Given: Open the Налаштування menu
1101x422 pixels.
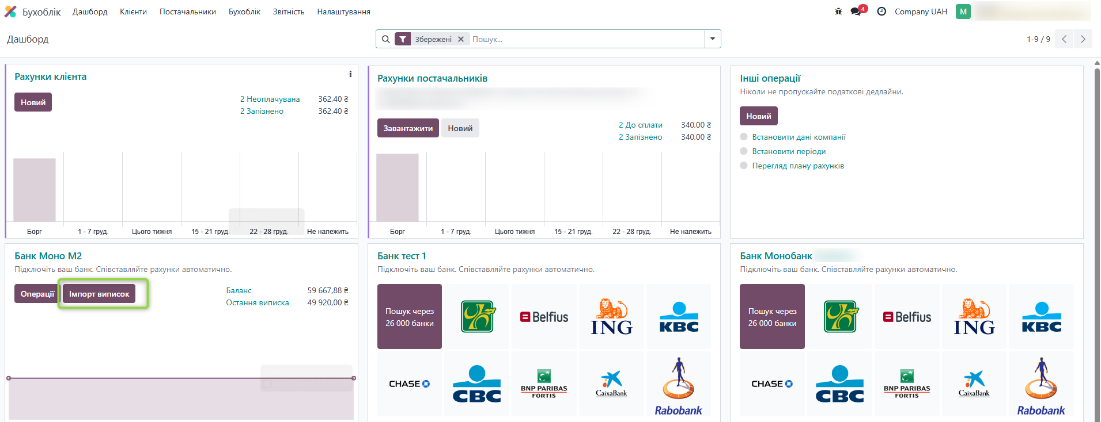Looking at the screenshot, I should point(343,11).
